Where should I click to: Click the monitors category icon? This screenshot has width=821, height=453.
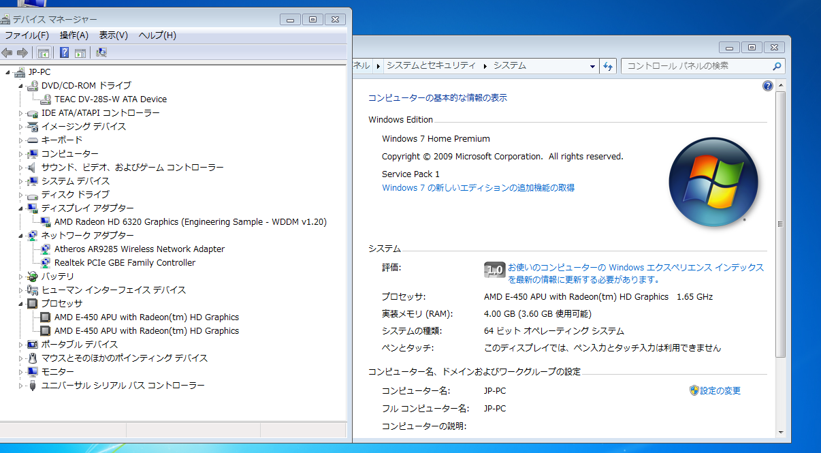click(x=32, y=372)
